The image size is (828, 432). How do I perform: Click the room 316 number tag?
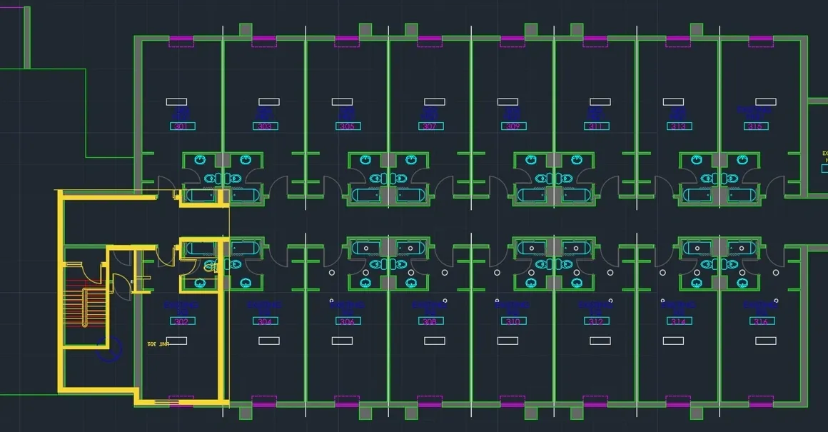tap(762, 321)
